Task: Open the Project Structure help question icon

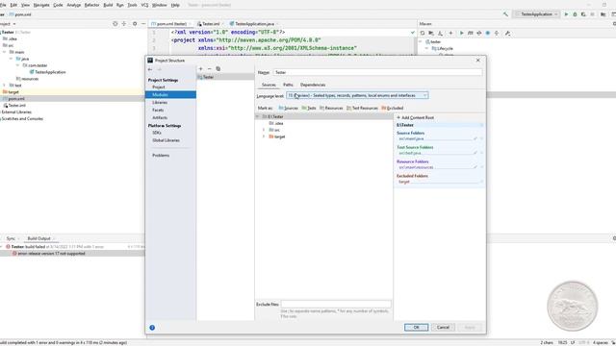Action: click(x=152, y=328)
